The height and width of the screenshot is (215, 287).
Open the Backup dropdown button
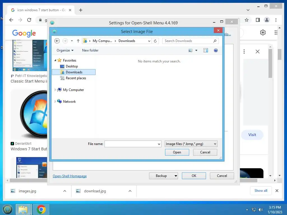163,176
